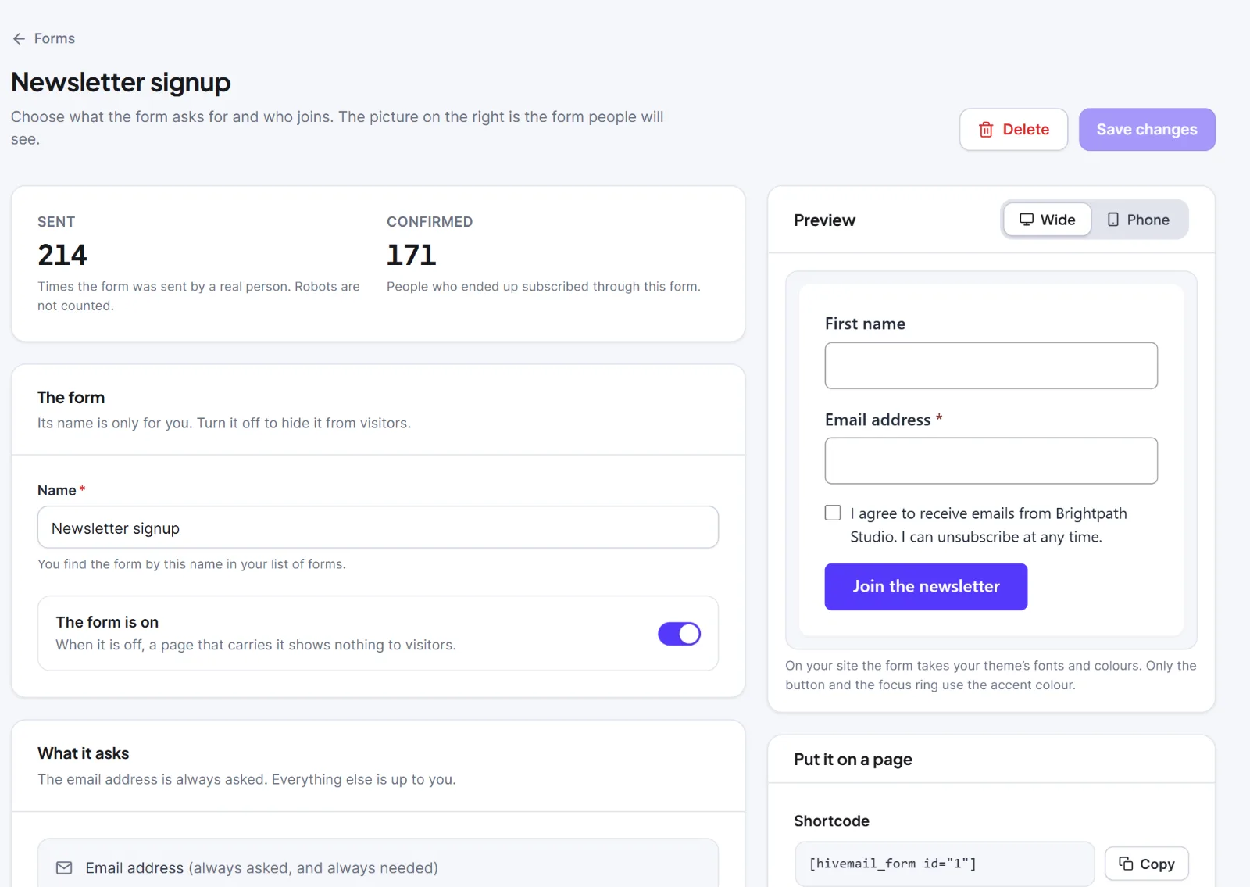The height and width of the screenshot is (887, 1250).
Task: Switch preview to Wide
Action: pyautogui.click(x=1047, y=220)
